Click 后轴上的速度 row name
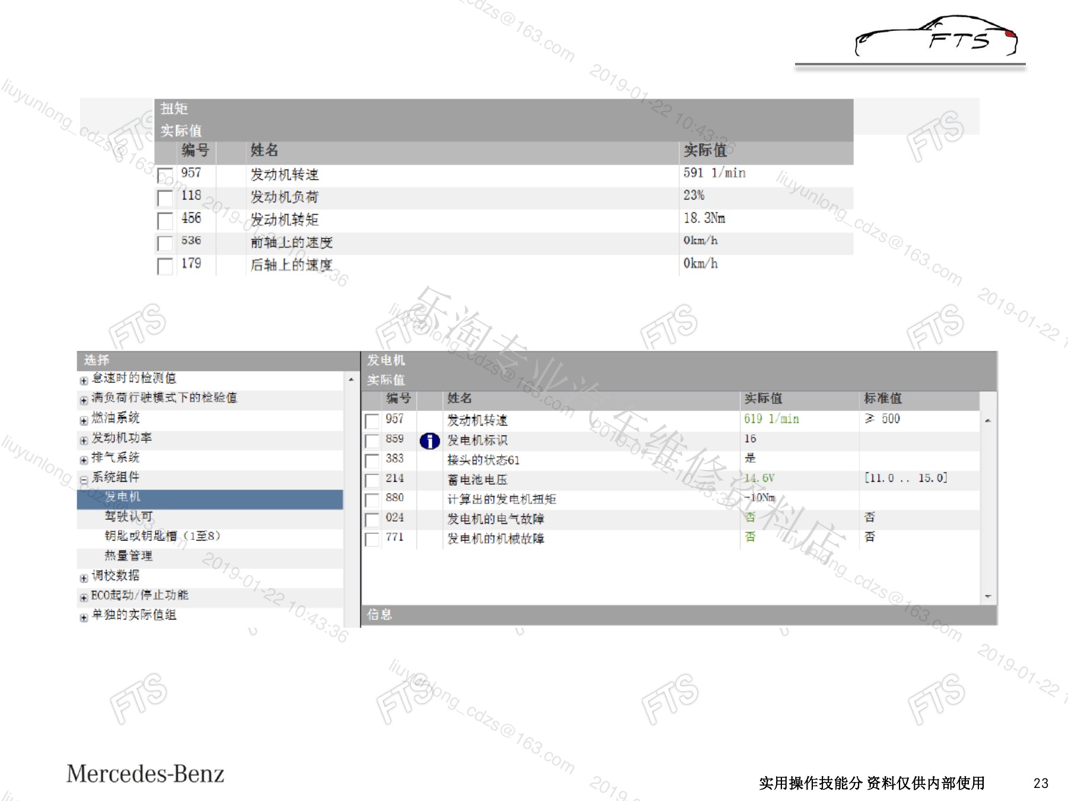The height and width of the screenshot is (801, 1068). [x=291, y=265]
